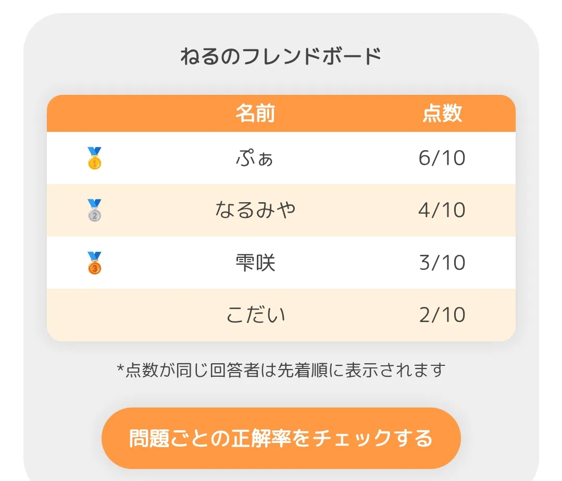
Task: Click the gold first-place medal icon
Action: coord(95,158)
